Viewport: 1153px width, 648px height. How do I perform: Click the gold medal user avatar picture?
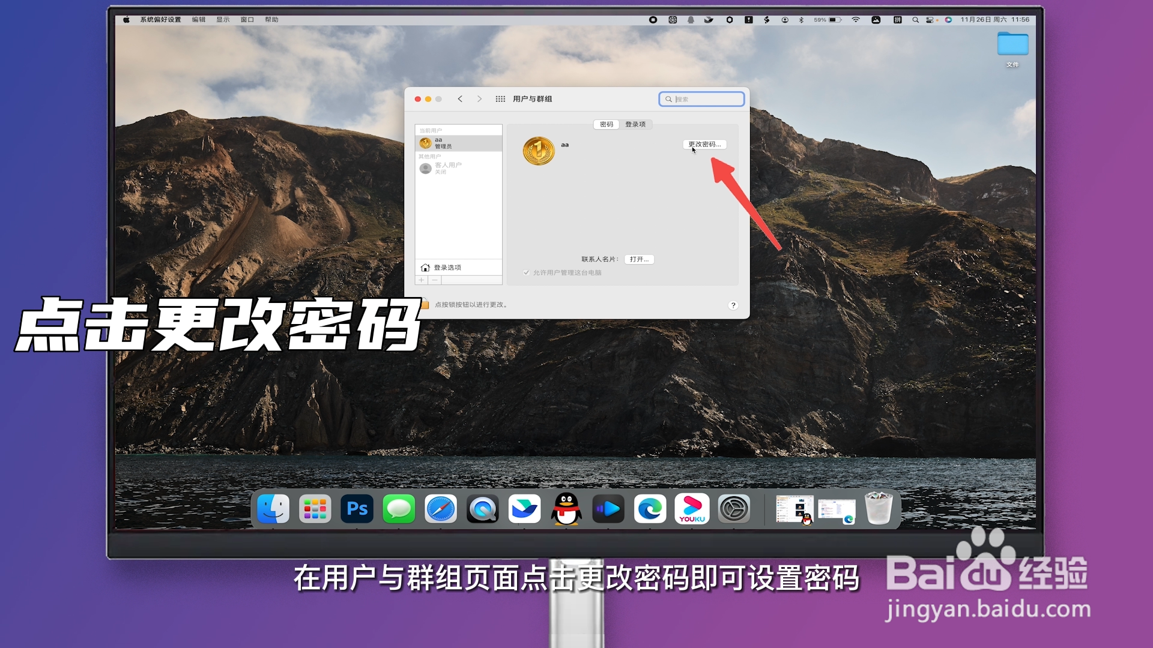coord(539,151)
